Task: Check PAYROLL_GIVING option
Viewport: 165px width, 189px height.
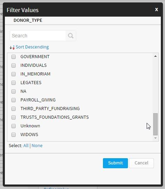Action: tap(14, 100)
